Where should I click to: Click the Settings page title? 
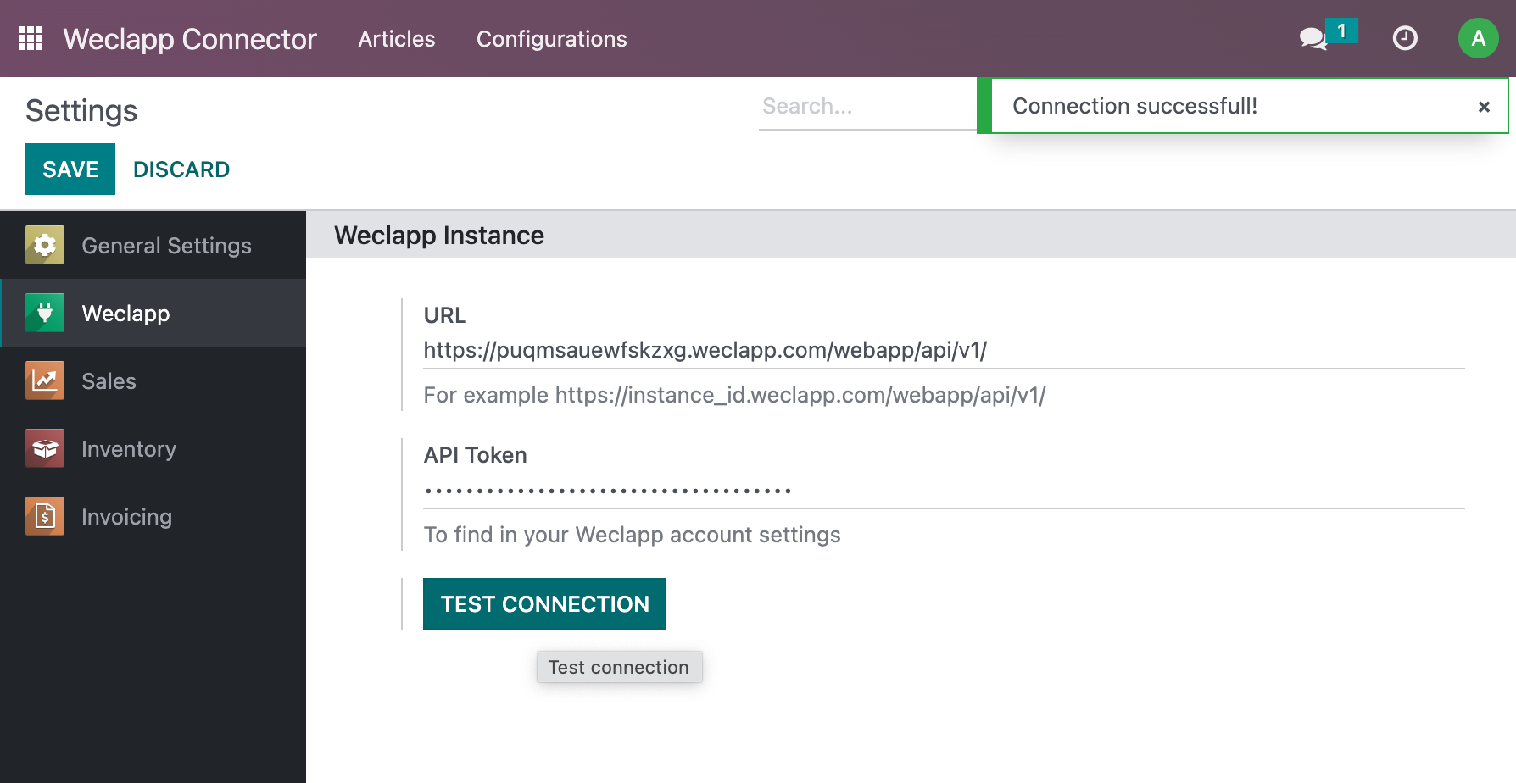(x=81, y=111)
